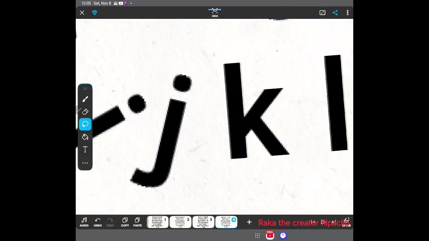429x241 pixels.
Task: Copy the current selection
Action: 125,222
